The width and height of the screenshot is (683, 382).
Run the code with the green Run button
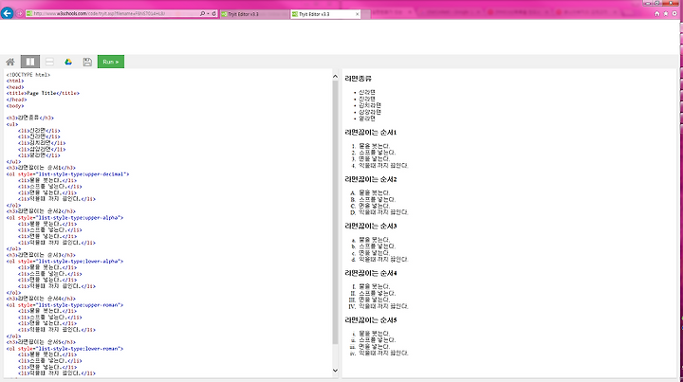coord(111,62)
